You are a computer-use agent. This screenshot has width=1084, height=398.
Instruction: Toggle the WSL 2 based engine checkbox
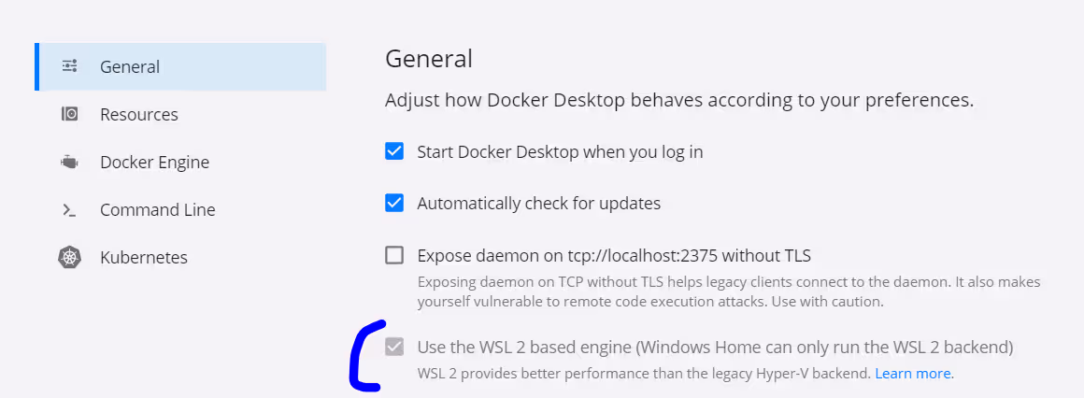click(394, 348)
